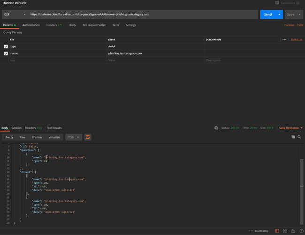
Task: Click the Bulk Edit link
Action: click(x=297, y=39)
